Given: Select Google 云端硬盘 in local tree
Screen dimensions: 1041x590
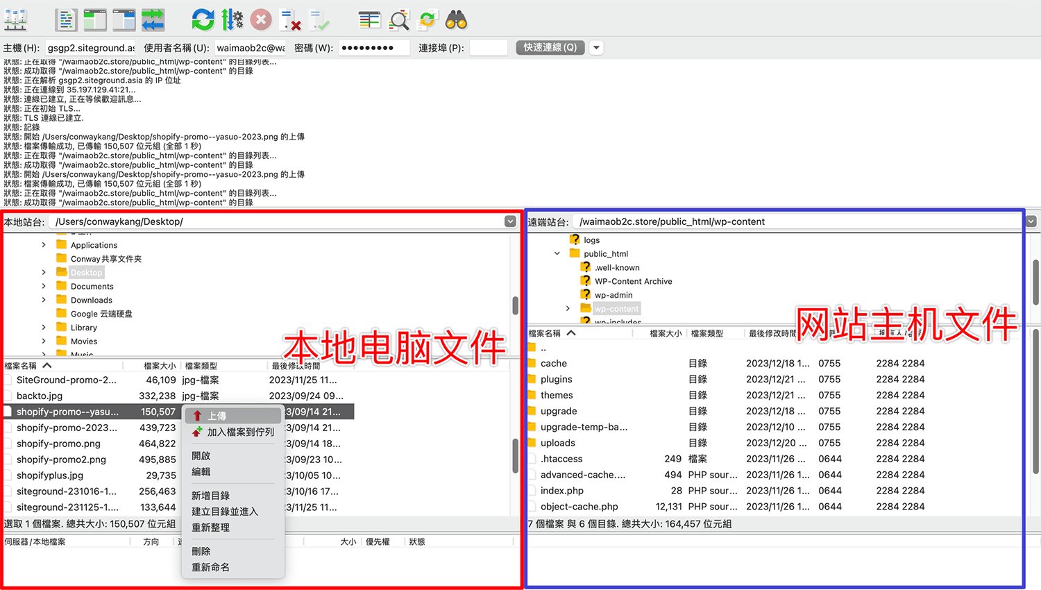Looking at the screenshot, I should click(101, 314).
